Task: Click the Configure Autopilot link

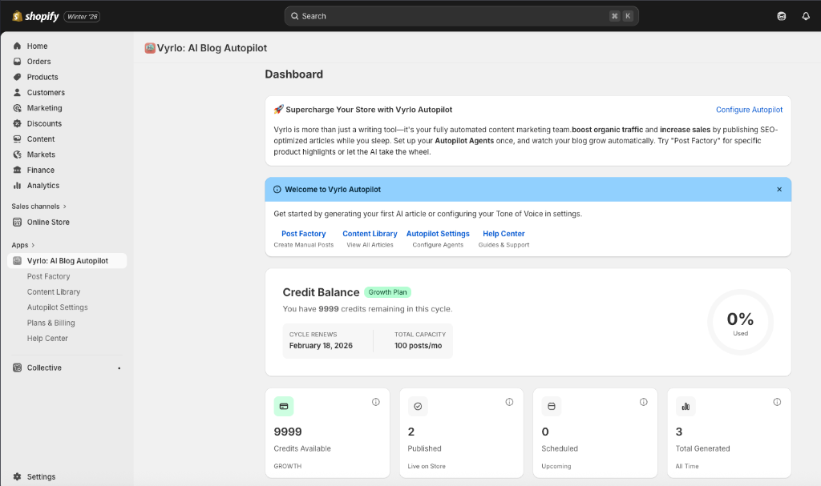Action: [749, 110]
